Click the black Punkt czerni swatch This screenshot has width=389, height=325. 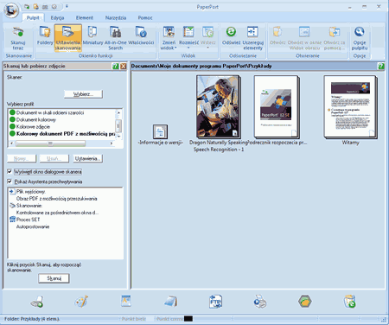coord(188,319)
